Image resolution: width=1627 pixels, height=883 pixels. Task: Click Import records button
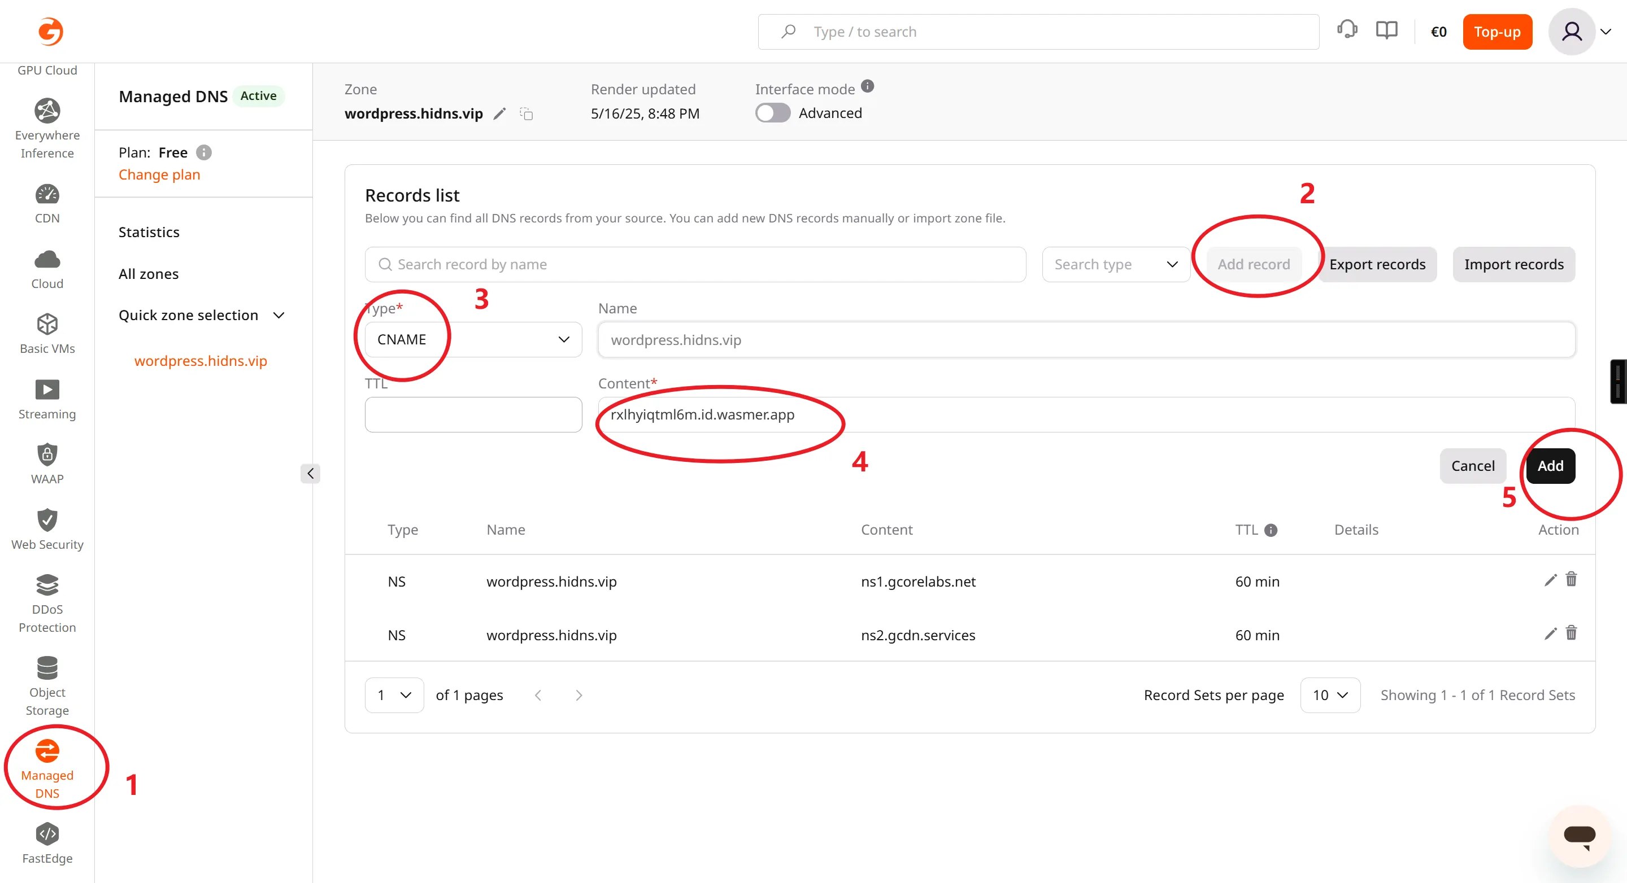pos(1514,264)
